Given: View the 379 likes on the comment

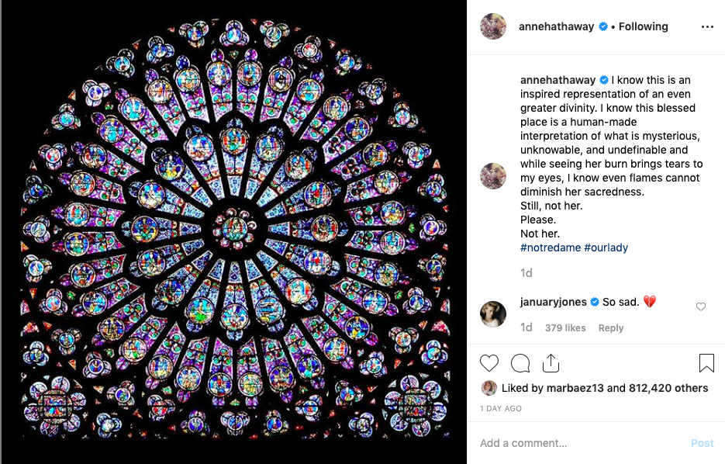Looking at the screenshot, I should coord(565,328).
